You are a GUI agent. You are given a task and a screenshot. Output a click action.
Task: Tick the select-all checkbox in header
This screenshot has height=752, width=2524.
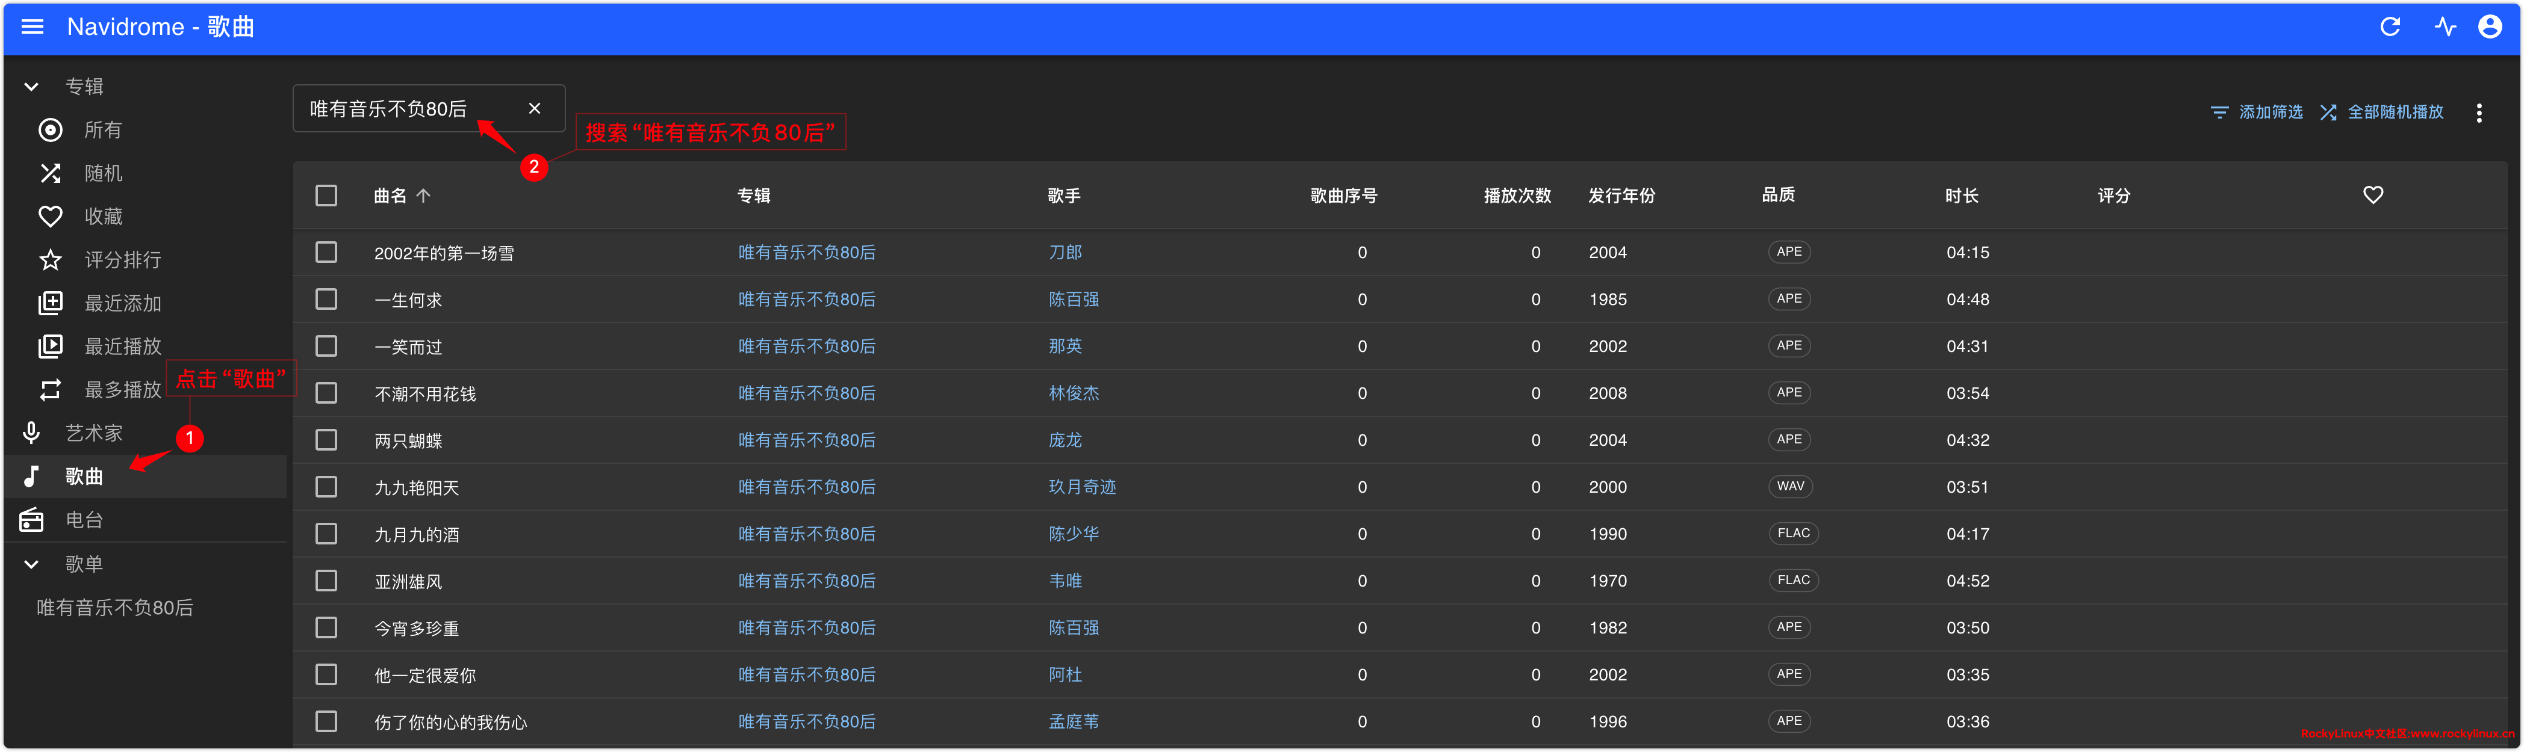click(326, 196)
